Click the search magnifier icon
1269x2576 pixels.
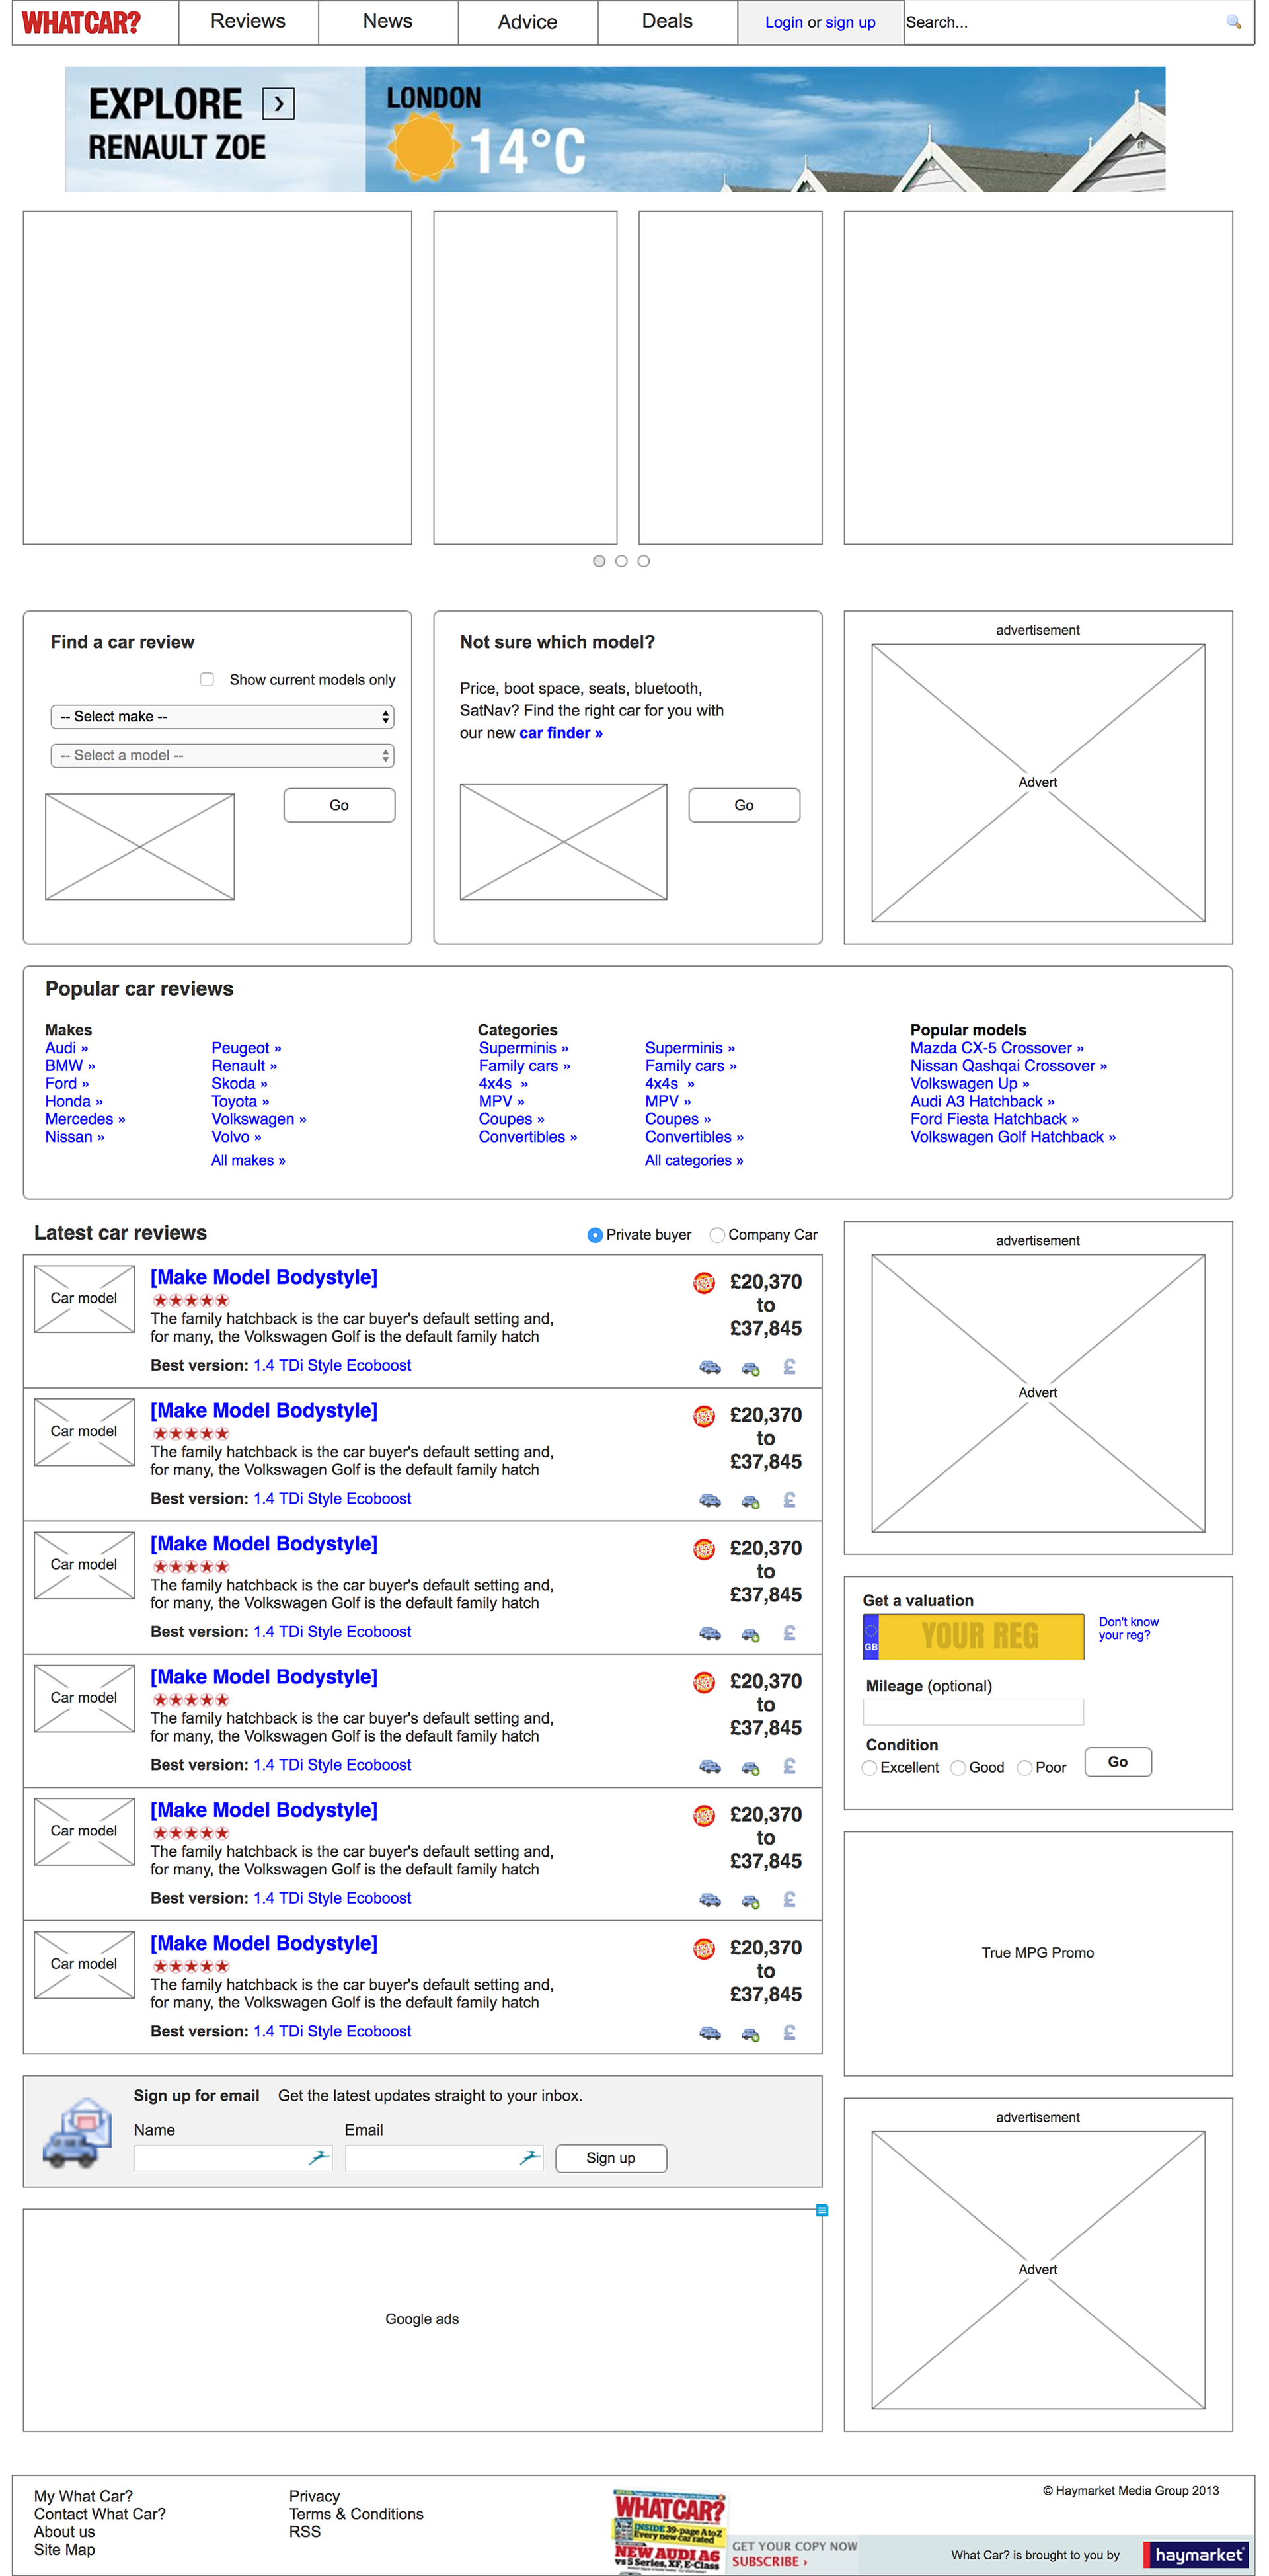click(x=1233, y=22)
